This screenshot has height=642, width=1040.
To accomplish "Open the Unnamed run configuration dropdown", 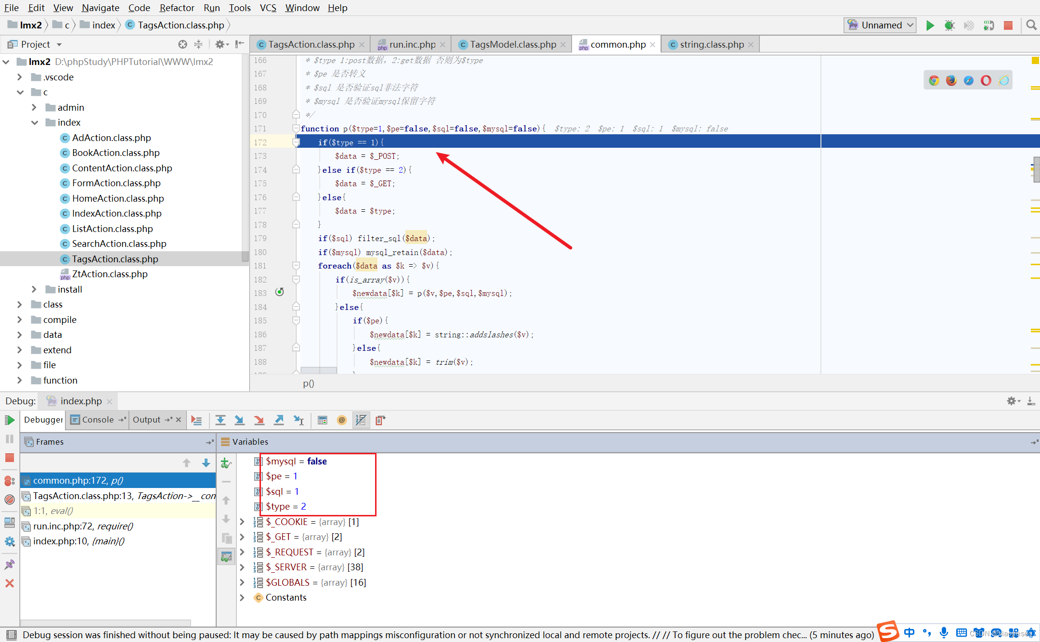I will click(x=879, y=25).
